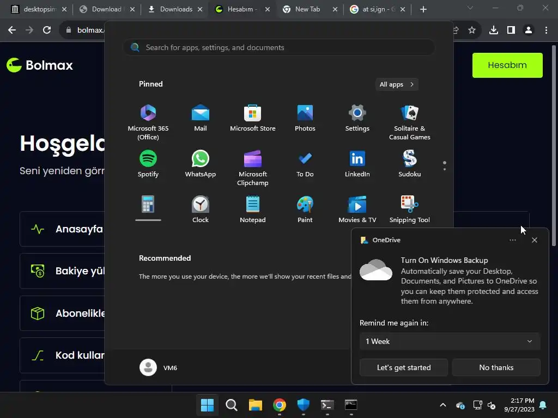This screenshot has height=418, width=558.
Task: Open Chrome tab search chevron
Action: pos(470,8)
